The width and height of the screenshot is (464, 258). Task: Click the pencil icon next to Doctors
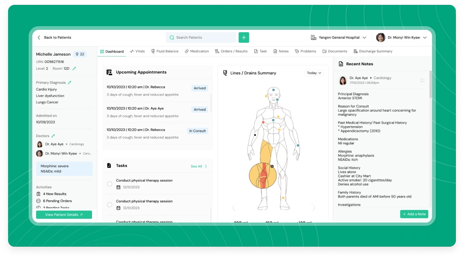pos(53,136)
